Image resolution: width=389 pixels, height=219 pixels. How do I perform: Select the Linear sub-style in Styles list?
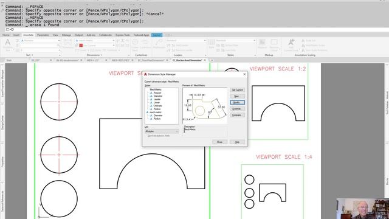coord(157,102)
